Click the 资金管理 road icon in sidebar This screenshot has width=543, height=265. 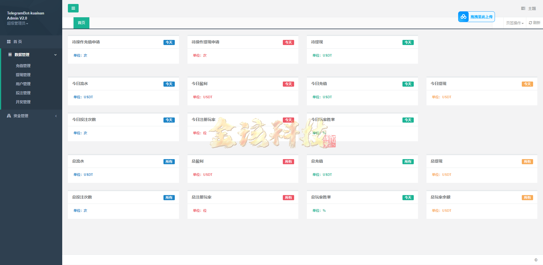click(9, 116)
